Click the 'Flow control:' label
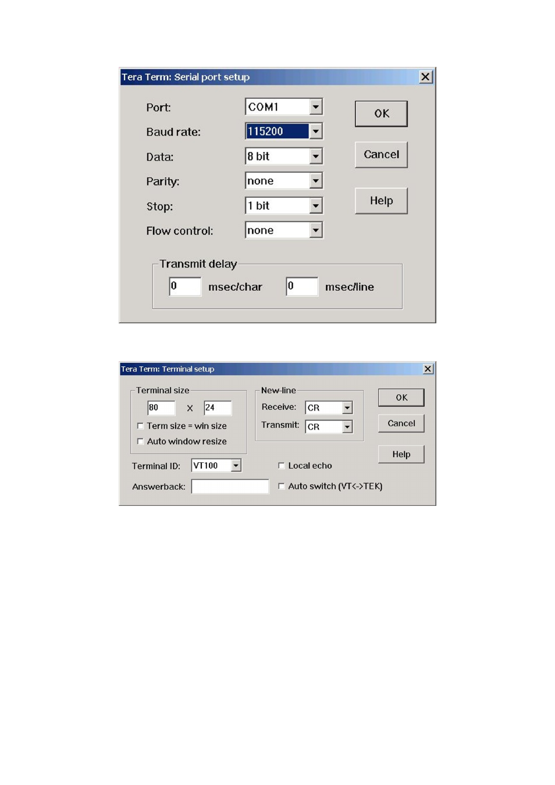The image size is (555, 785). pos(180,231)
